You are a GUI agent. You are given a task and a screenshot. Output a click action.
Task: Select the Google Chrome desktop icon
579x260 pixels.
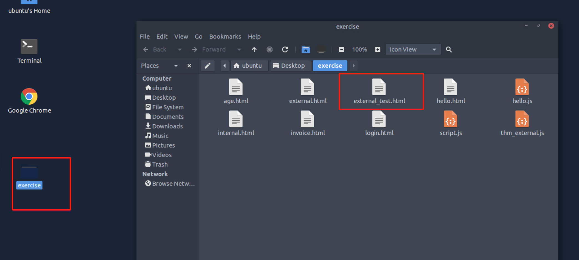[x=29, y=101]
